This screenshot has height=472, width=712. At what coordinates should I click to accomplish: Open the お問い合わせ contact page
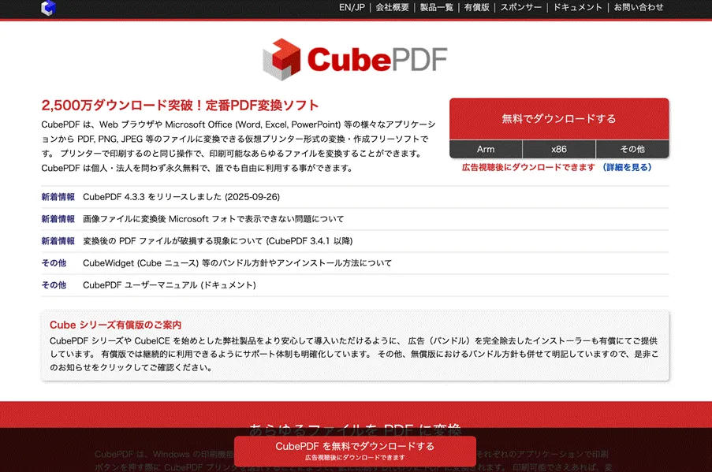(x=638, y=7)
